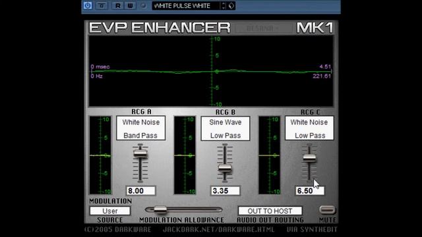This screenshot has height=237, width=422.
Task: Change the RCG C Low Pass filter
Action: (309, 136)
